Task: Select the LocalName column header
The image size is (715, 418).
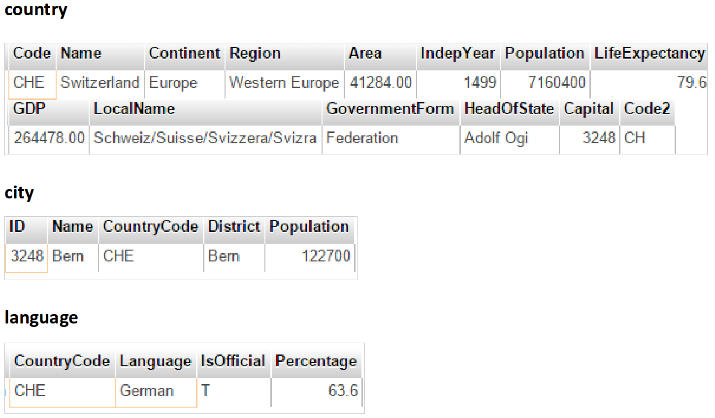Action: 134,109
